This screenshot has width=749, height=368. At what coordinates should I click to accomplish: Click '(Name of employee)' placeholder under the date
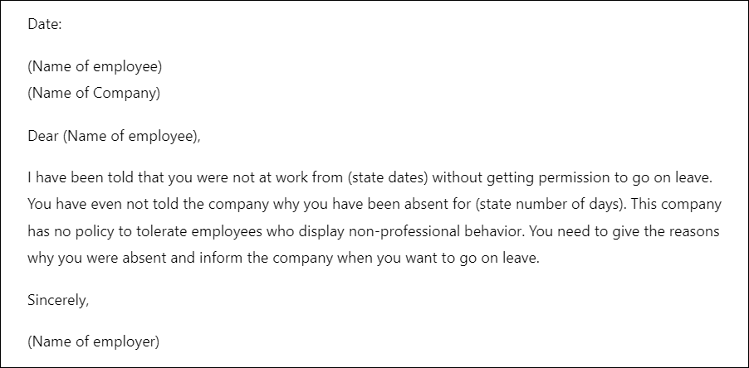coord(95,67)
